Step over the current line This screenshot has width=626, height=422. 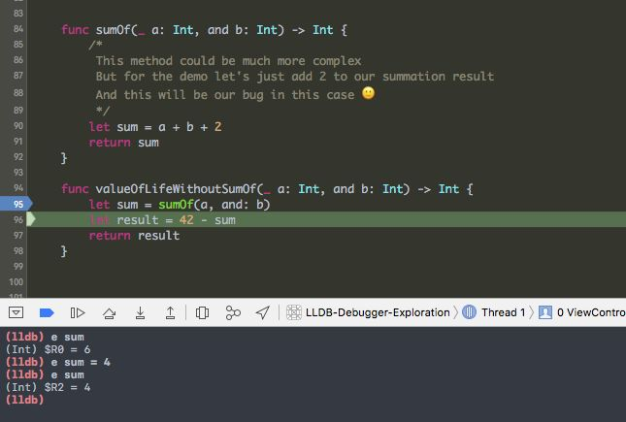click(109, 312)
